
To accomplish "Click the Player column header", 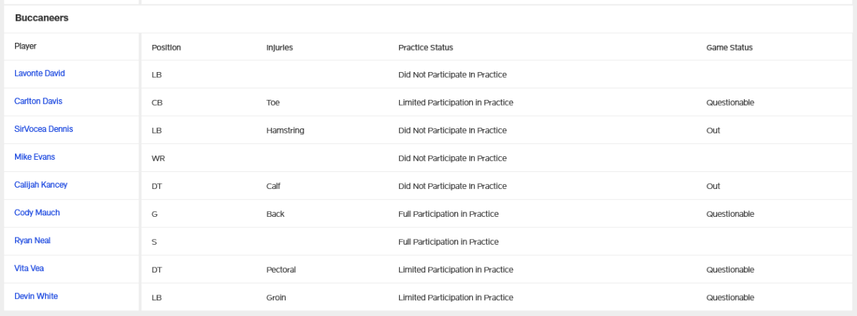I will pyautogui.click(x=26, y=46).
